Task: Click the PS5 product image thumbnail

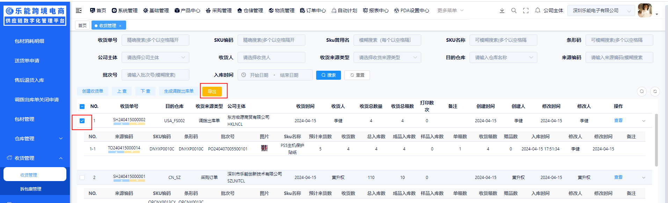Action: [264, 148]
